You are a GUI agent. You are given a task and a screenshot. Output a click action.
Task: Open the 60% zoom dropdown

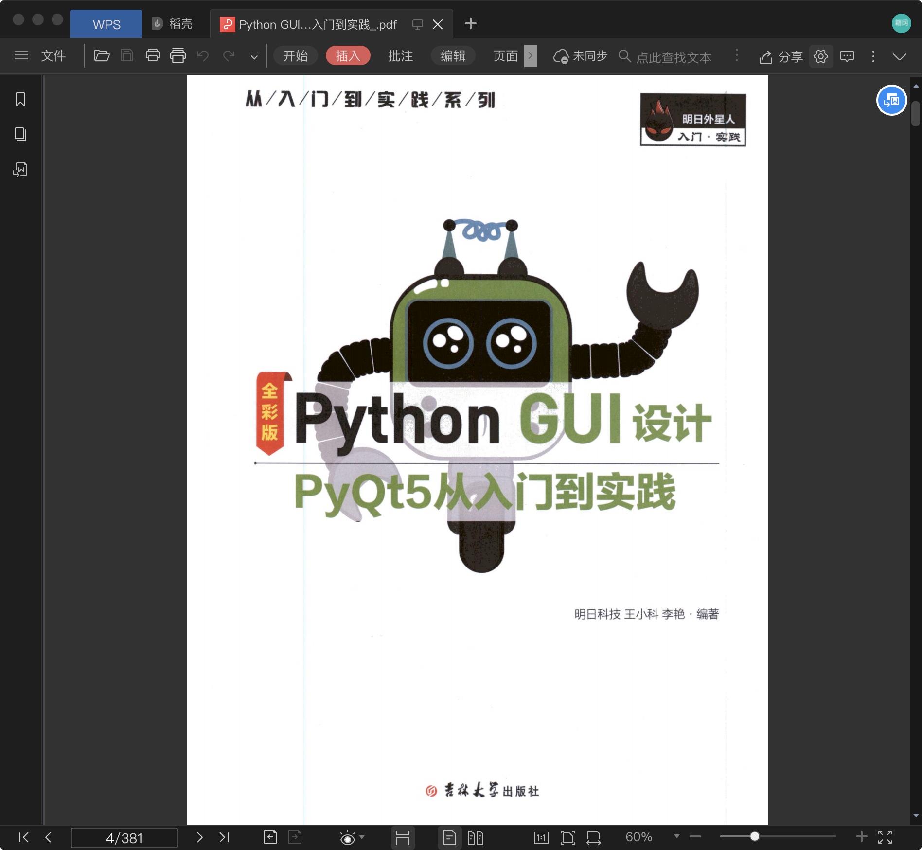(x=676, y=836)
